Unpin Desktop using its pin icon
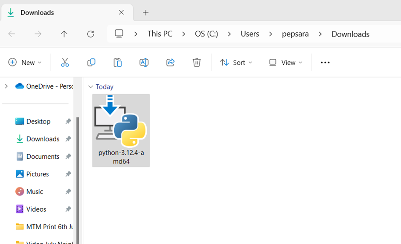 [68, 121]
